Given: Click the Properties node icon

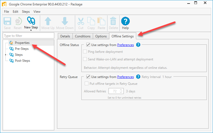Looking at the screenshot, I should 11,43.
